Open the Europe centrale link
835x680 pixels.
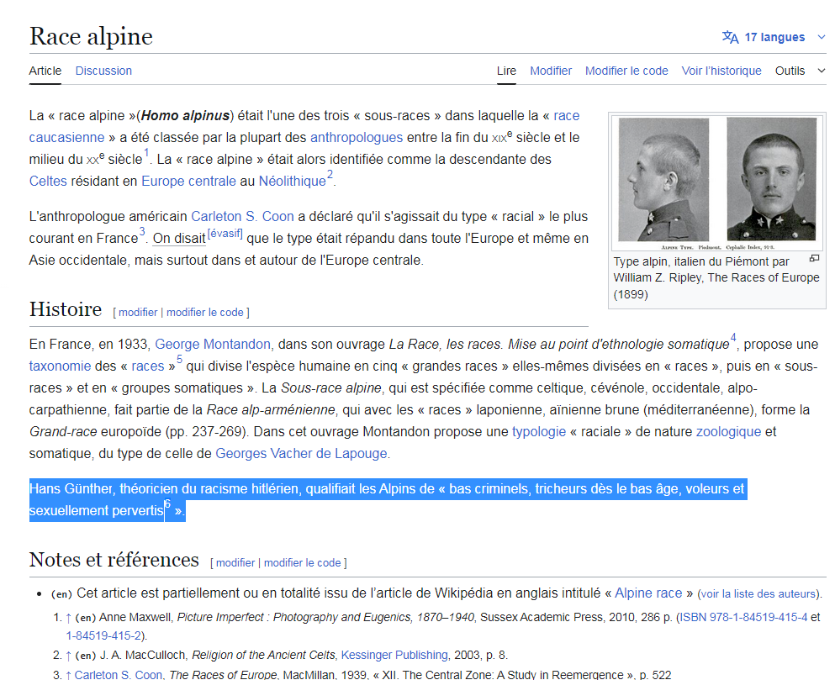click(188, 181)
